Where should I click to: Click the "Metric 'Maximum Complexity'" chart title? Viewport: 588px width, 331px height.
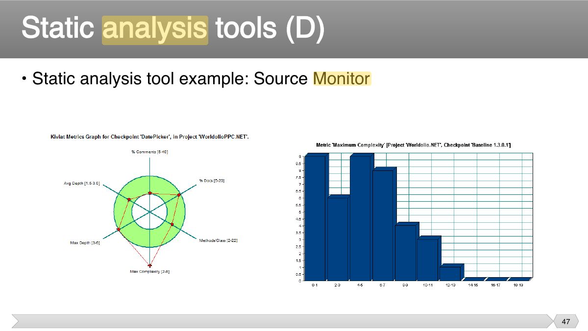click(414, 145)
